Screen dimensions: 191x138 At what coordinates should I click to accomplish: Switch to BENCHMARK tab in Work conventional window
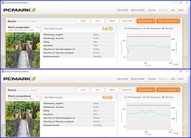click(138, 79)
